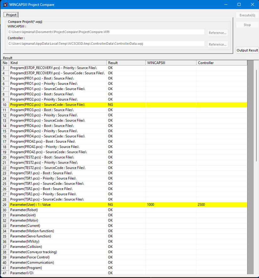Select row Program(TEST2.pcs) - Boot
This screenshot has width=259, height=278.
coord(124,157)
